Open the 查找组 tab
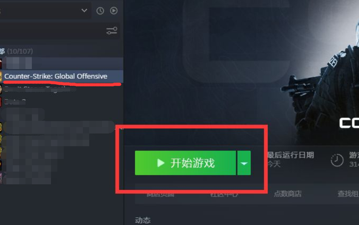The height and width of the screenshot is (225, 359). (348, 194)
